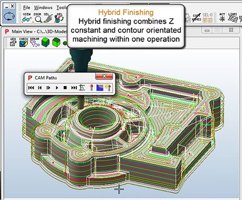Click the DEL delete tool icon
The height and width of the screenshot is (200, 242).
(59, 18)
